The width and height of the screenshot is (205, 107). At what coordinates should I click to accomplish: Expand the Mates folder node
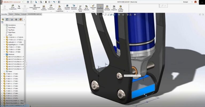pos(4,71)
